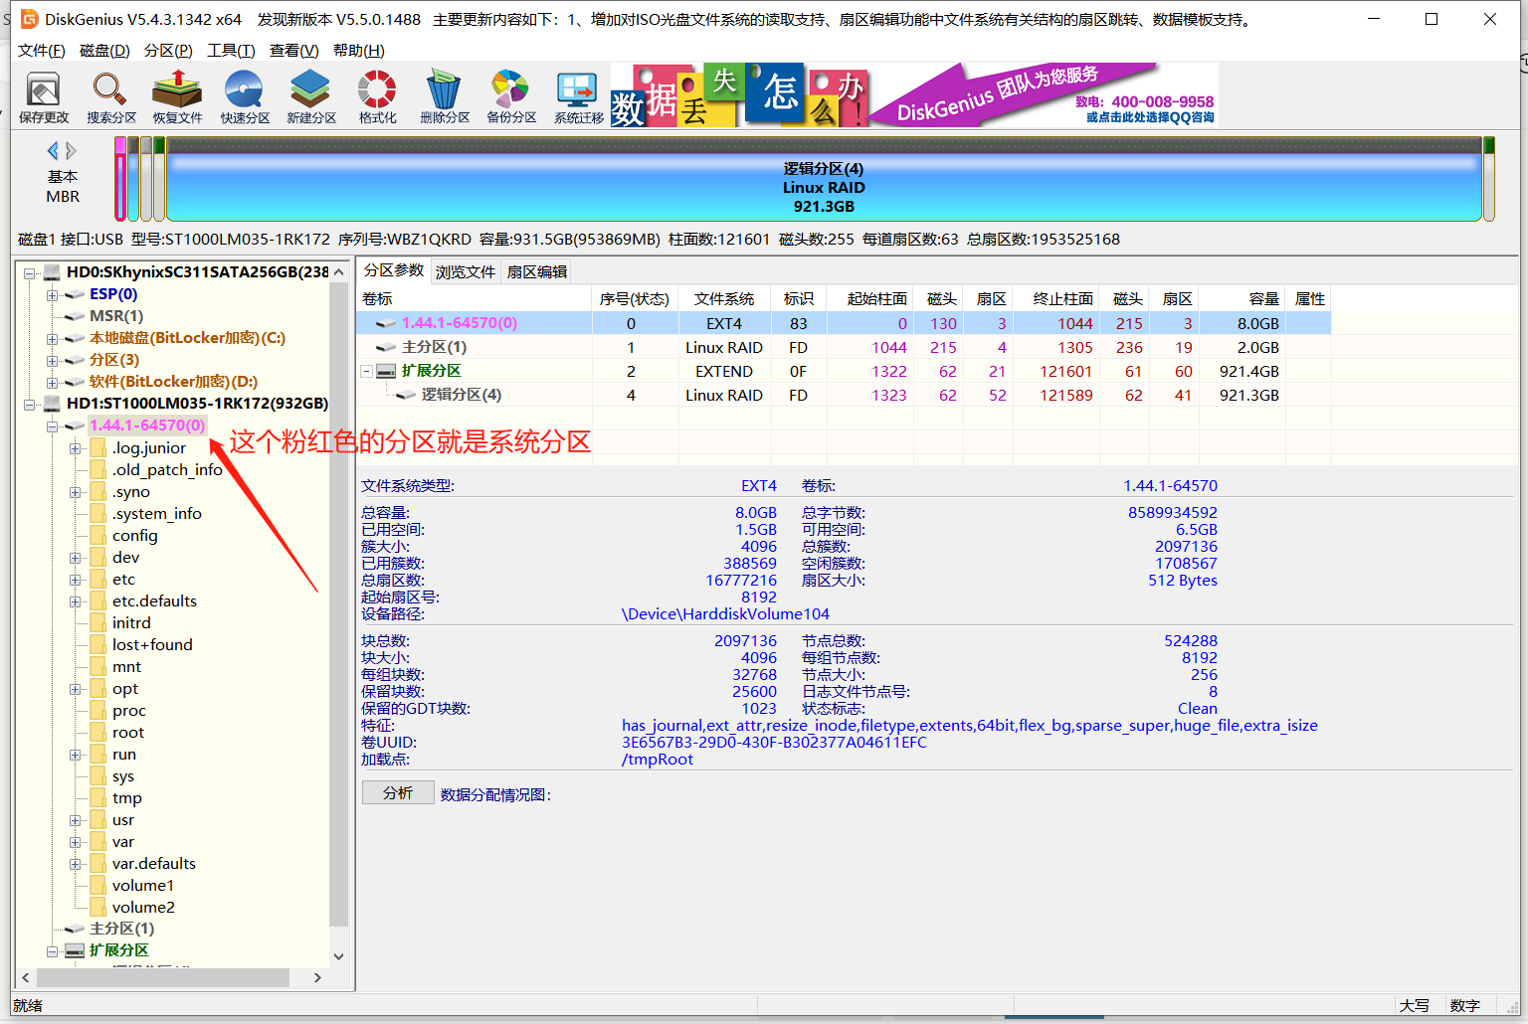This screenshot has width=1528, height=1024.
Task: Expand the .syno folder node
Action: (76, 492)
